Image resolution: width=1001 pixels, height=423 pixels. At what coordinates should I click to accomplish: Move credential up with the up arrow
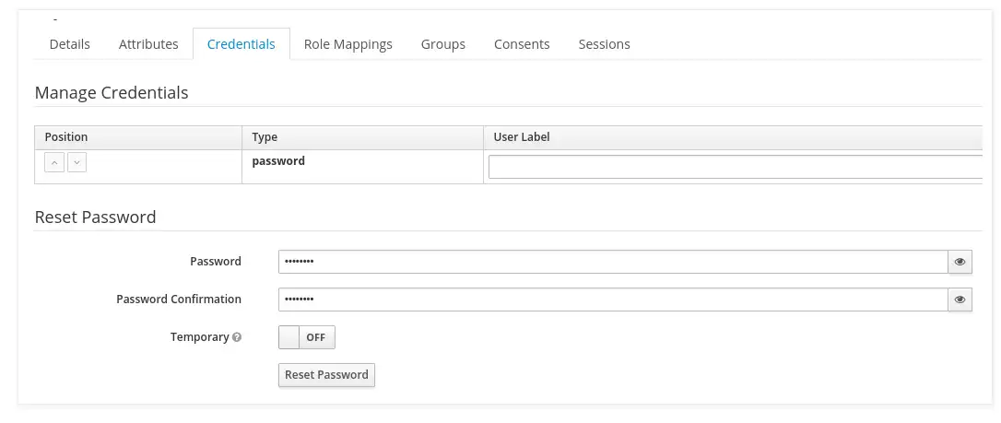[x=54, y=163]
